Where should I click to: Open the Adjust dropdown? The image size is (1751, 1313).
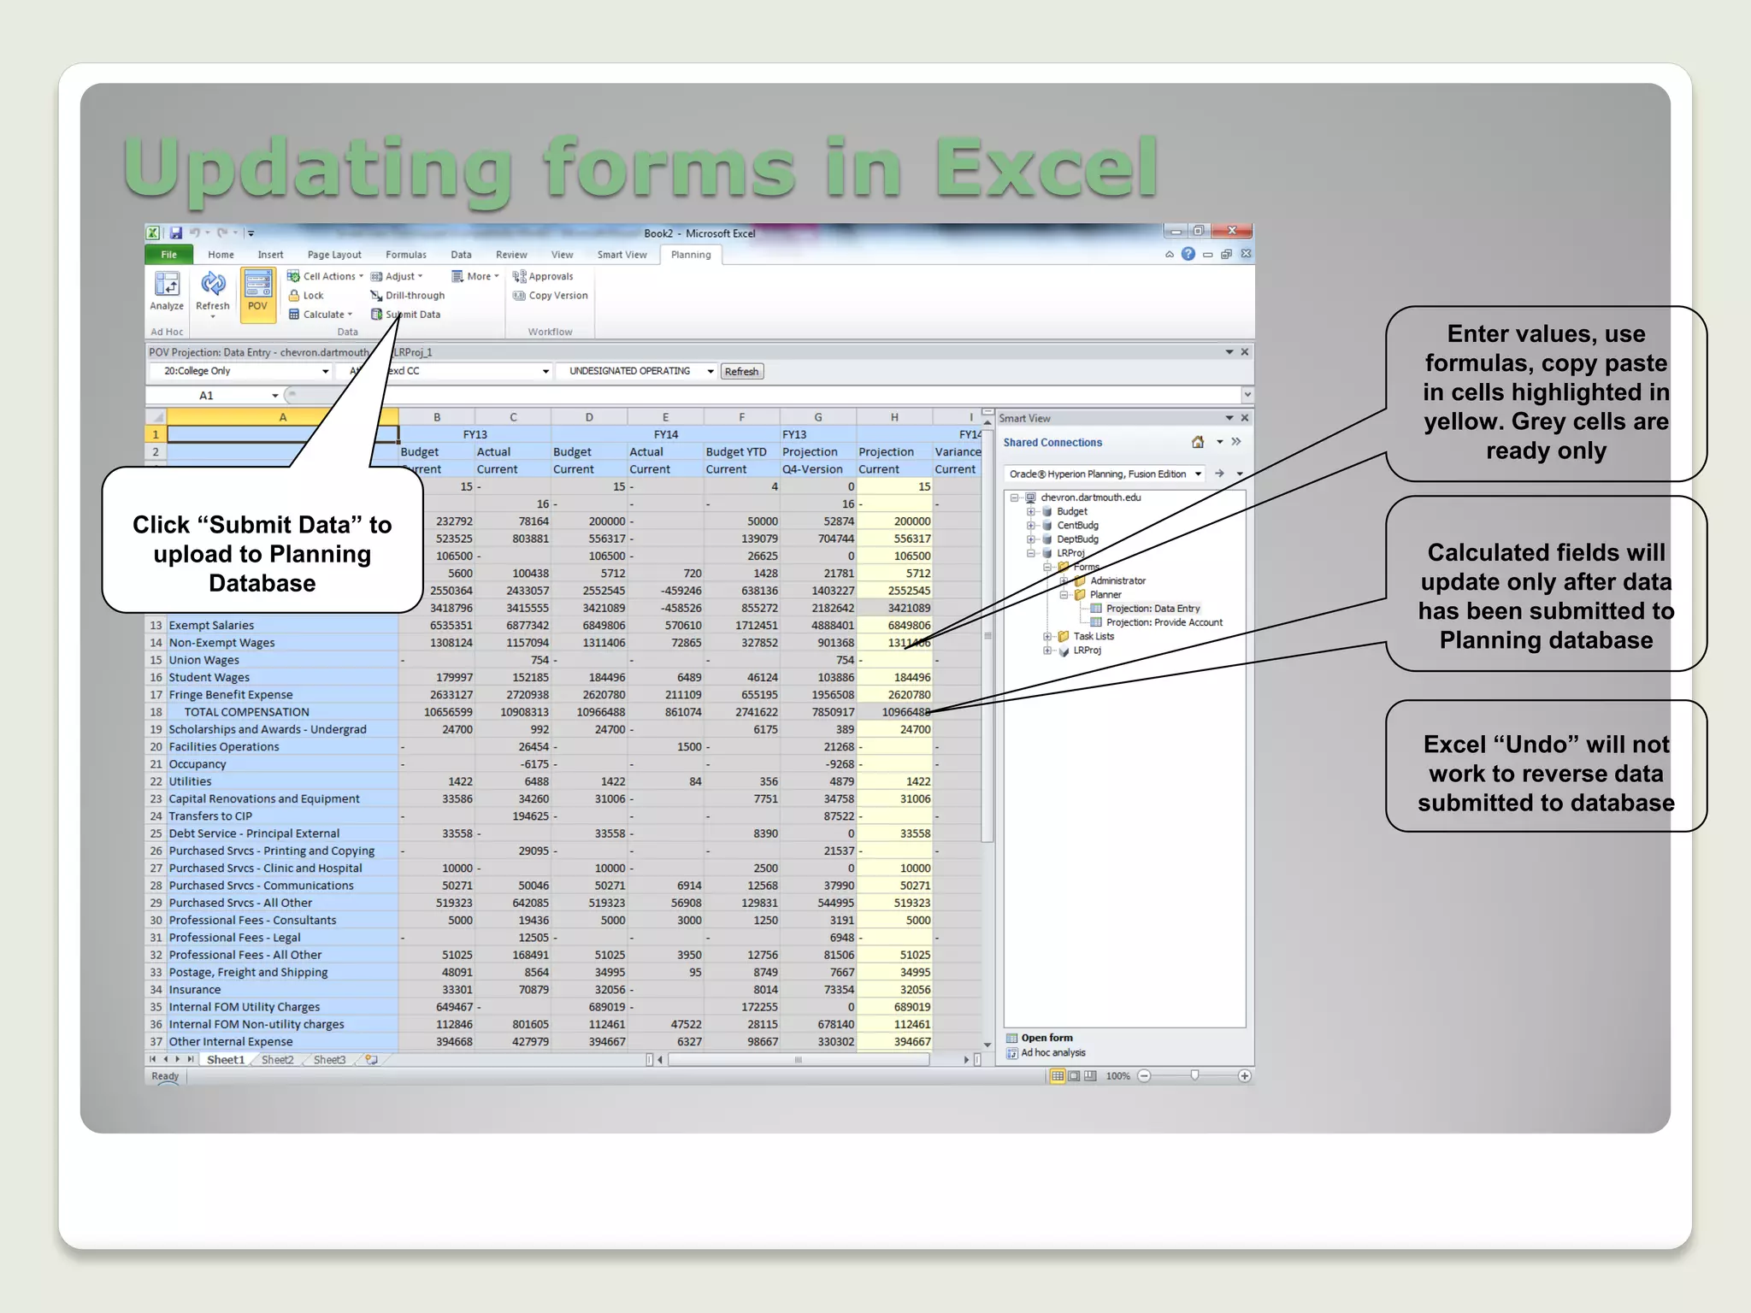[x=397, y=276]
